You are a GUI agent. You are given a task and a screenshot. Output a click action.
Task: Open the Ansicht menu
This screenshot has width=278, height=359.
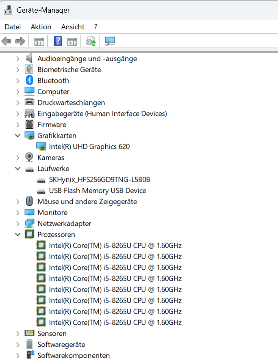[x=73, y=27]
